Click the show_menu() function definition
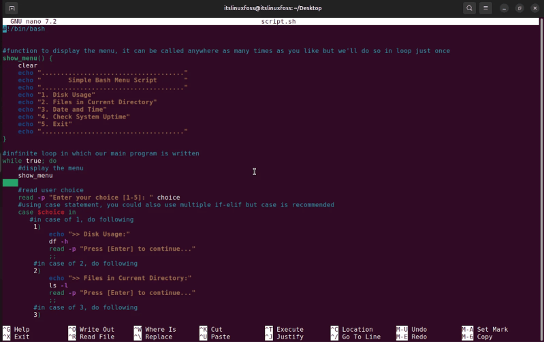This screenshot has height=342, width=544. (x=27, y=58)
